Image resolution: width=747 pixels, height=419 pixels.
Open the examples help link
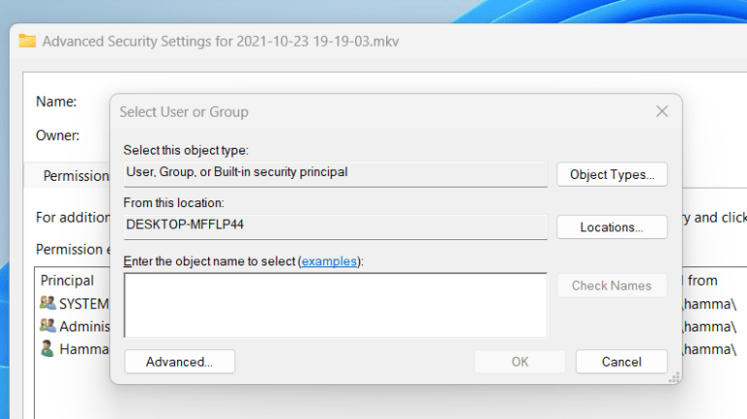(x=329, y=262)
